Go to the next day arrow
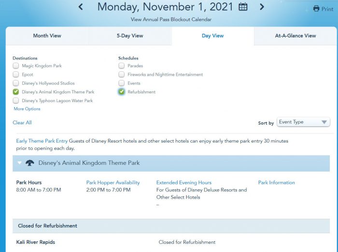 point(262,7)
